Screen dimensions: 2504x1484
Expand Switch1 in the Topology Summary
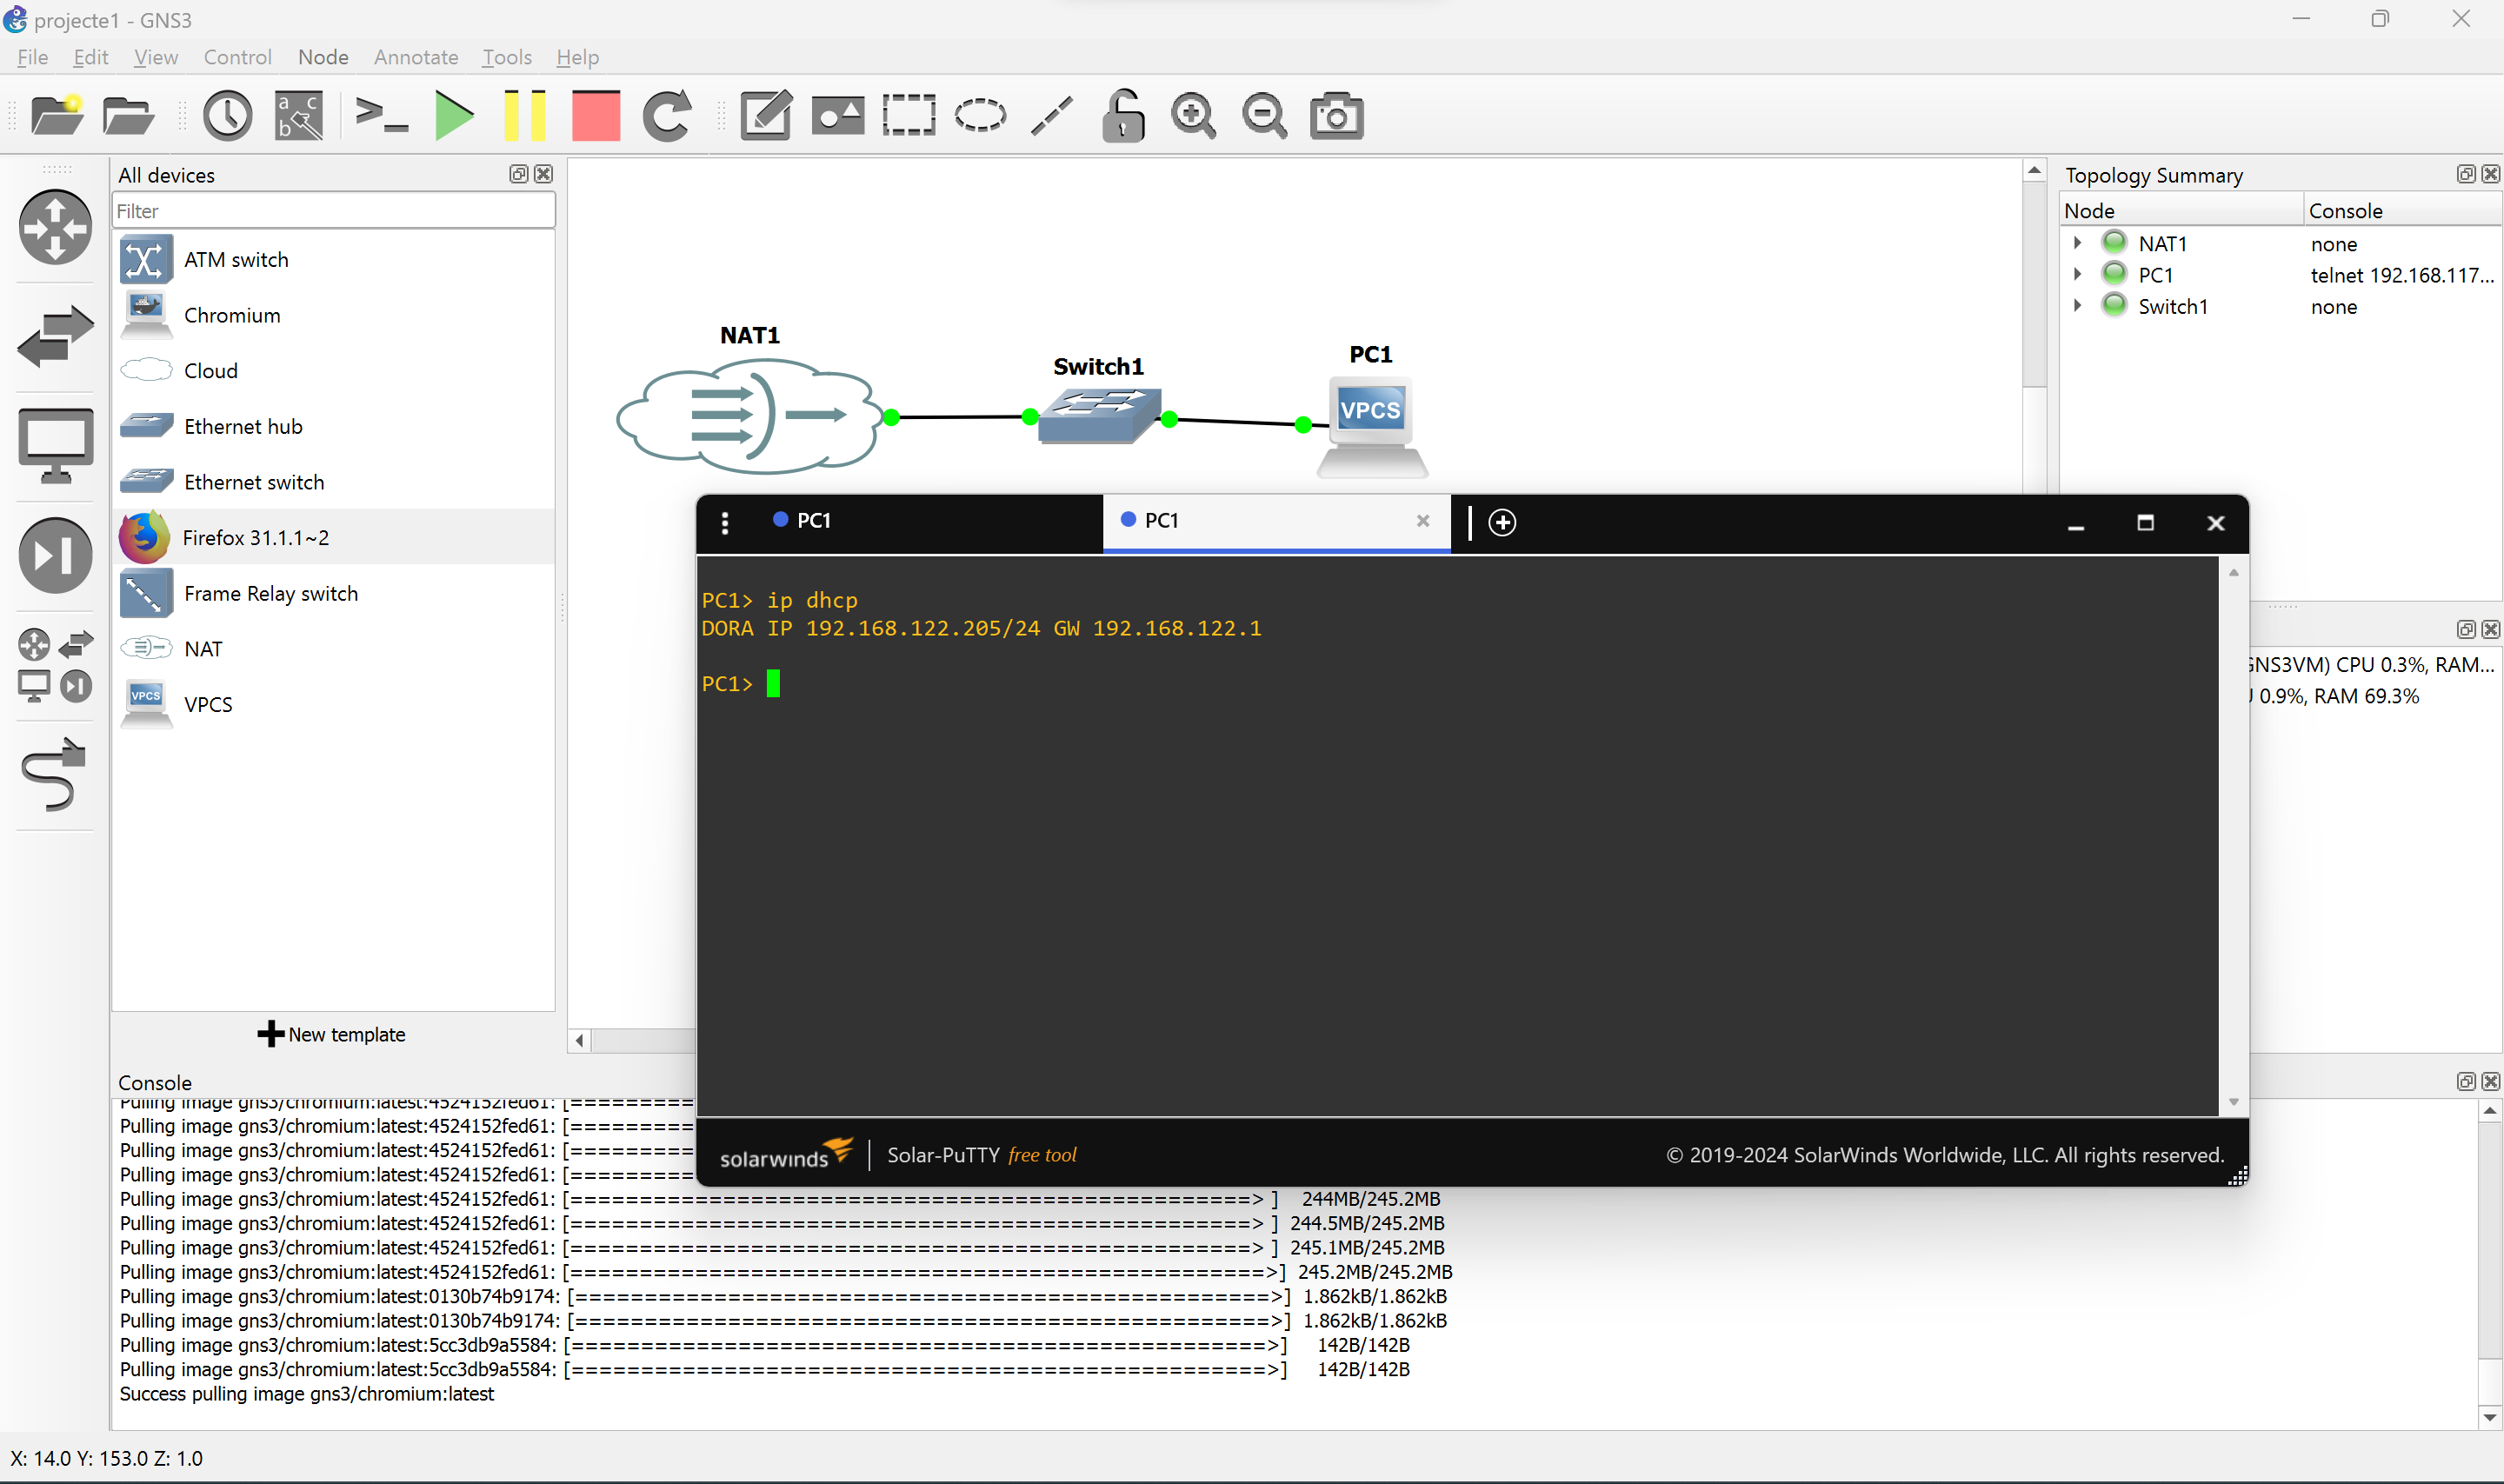(x=2078, y=306)
